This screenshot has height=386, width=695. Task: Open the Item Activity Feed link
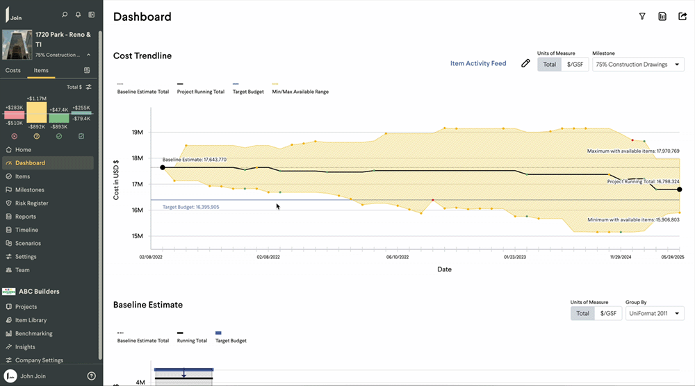coord(478,64)
